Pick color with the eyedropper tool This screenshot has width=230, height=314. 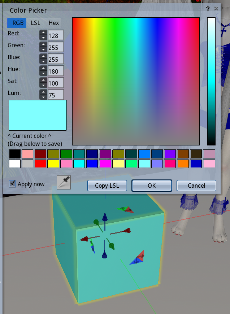64,182
